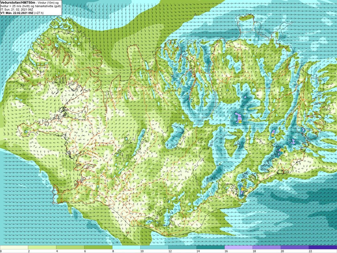Click the '(+27 h)' forecast offset text
Screen dimensions: 337x253
[x=39, y=13]
